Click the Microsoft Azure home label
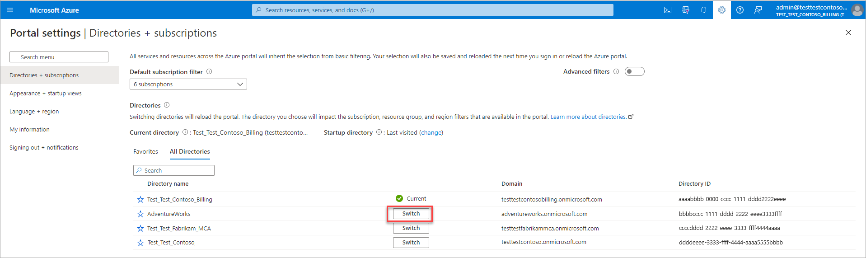Screen dimensions: 866x258 pyautogui.click(x=54, y=10)
